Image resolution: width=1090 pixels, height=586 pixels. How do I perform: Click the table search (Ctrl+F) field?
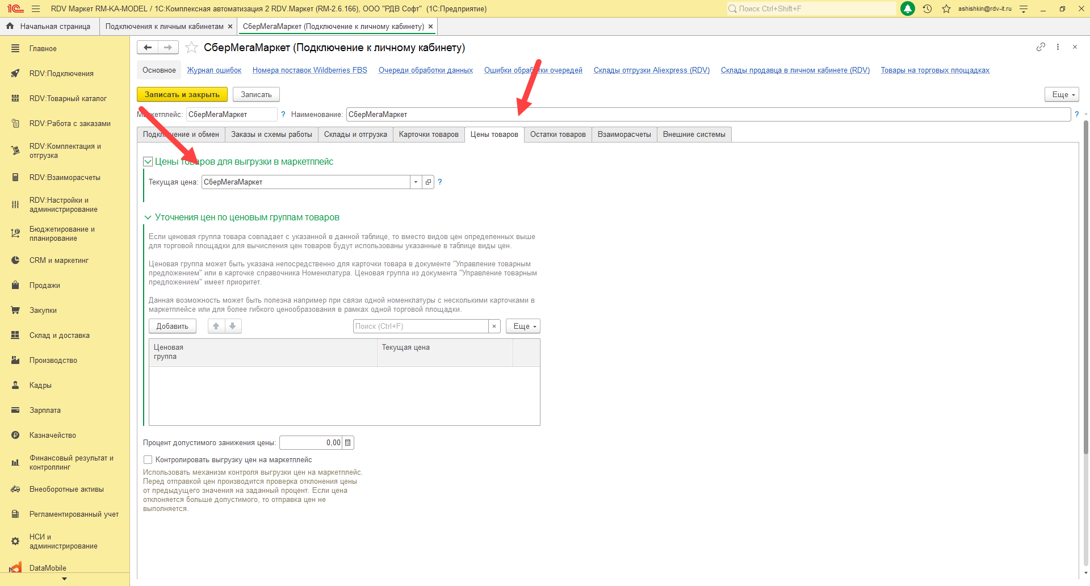click(421, 326)
